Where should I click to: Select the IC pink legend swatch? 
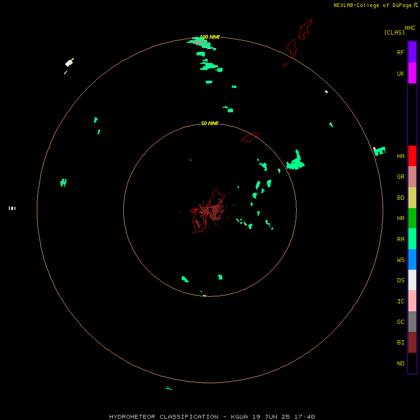tap(412, 301)
